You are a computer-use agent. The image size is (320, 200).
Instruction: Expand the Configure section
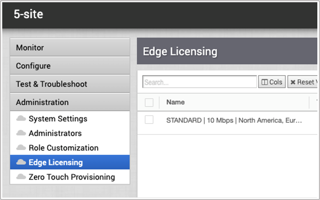coord(70,66)
